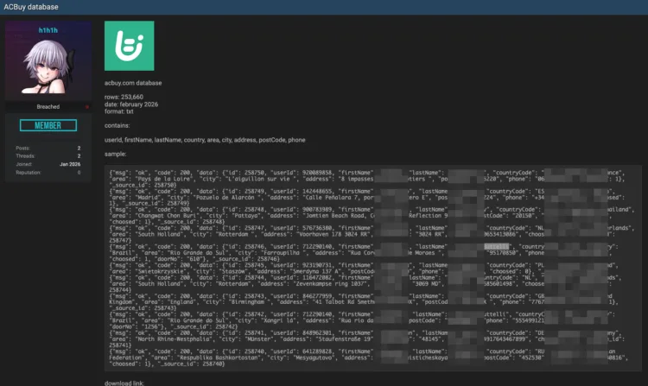Select text 'date: february 2026'
This screenshot has width=648, height=386.
(131, 104)
